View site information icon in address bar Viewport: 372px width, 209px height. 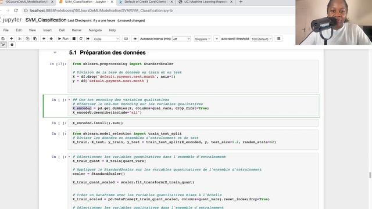pos(26,10)
